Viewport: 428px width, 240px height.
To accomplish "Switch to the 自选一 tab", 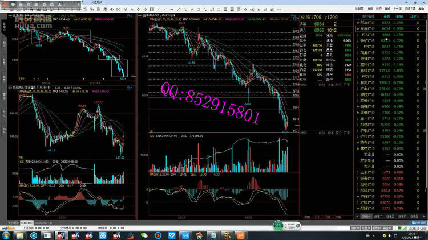I will 366,216.
